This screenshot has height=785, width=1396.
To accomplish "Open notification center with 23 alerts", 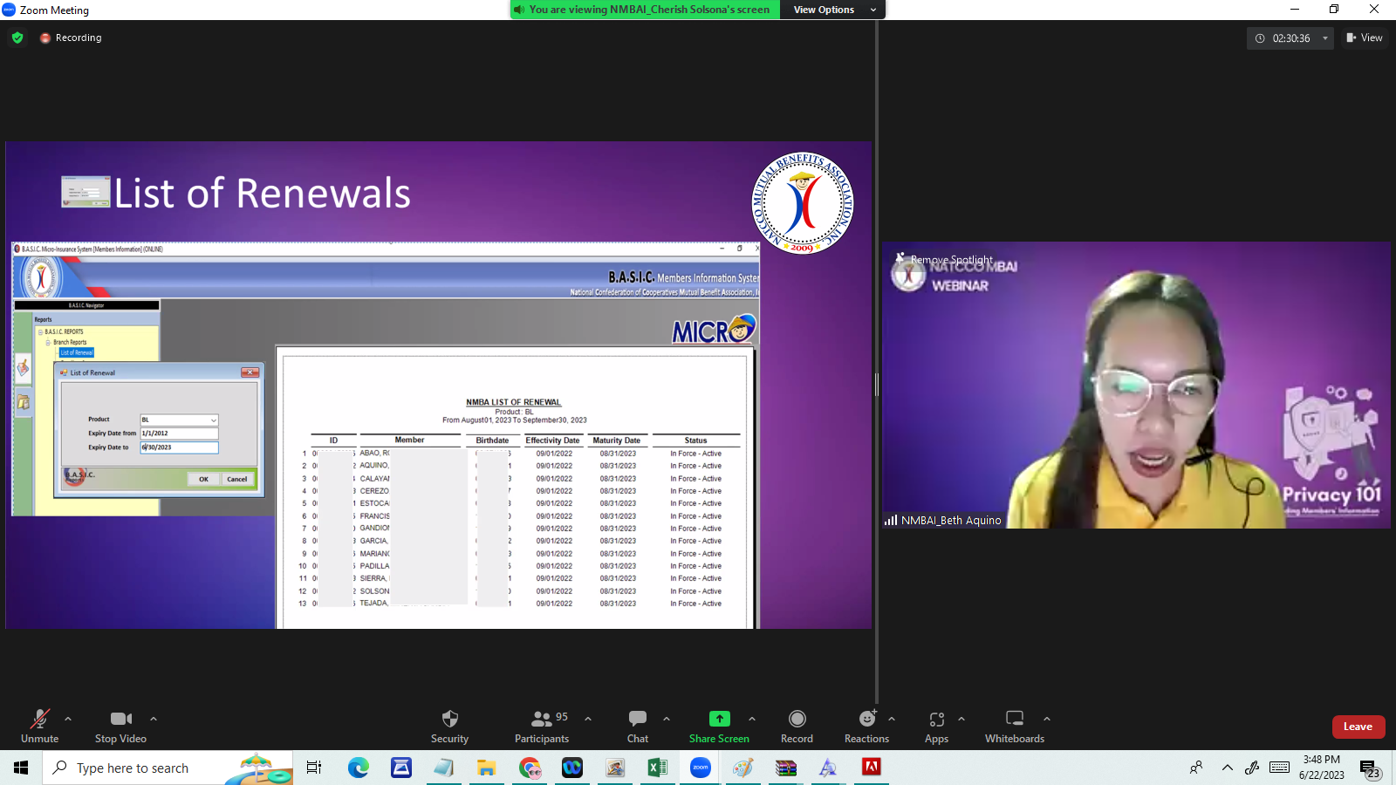I will 1370,768.
